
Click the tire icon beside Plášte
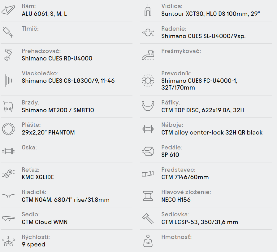[x=8, y=129]
